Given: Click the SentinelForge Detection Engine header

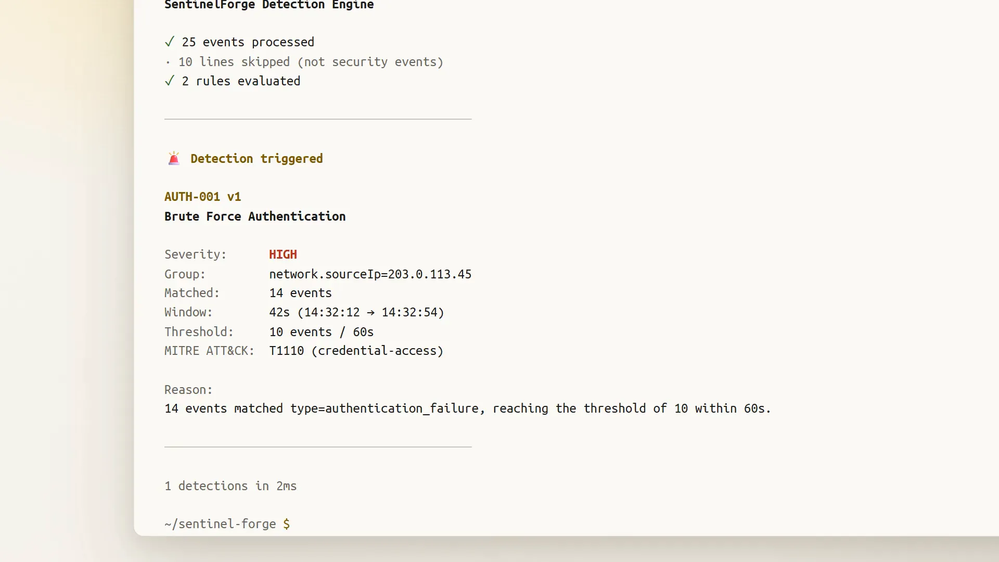Looking at the screenshot, I should [x=269, y=5].
